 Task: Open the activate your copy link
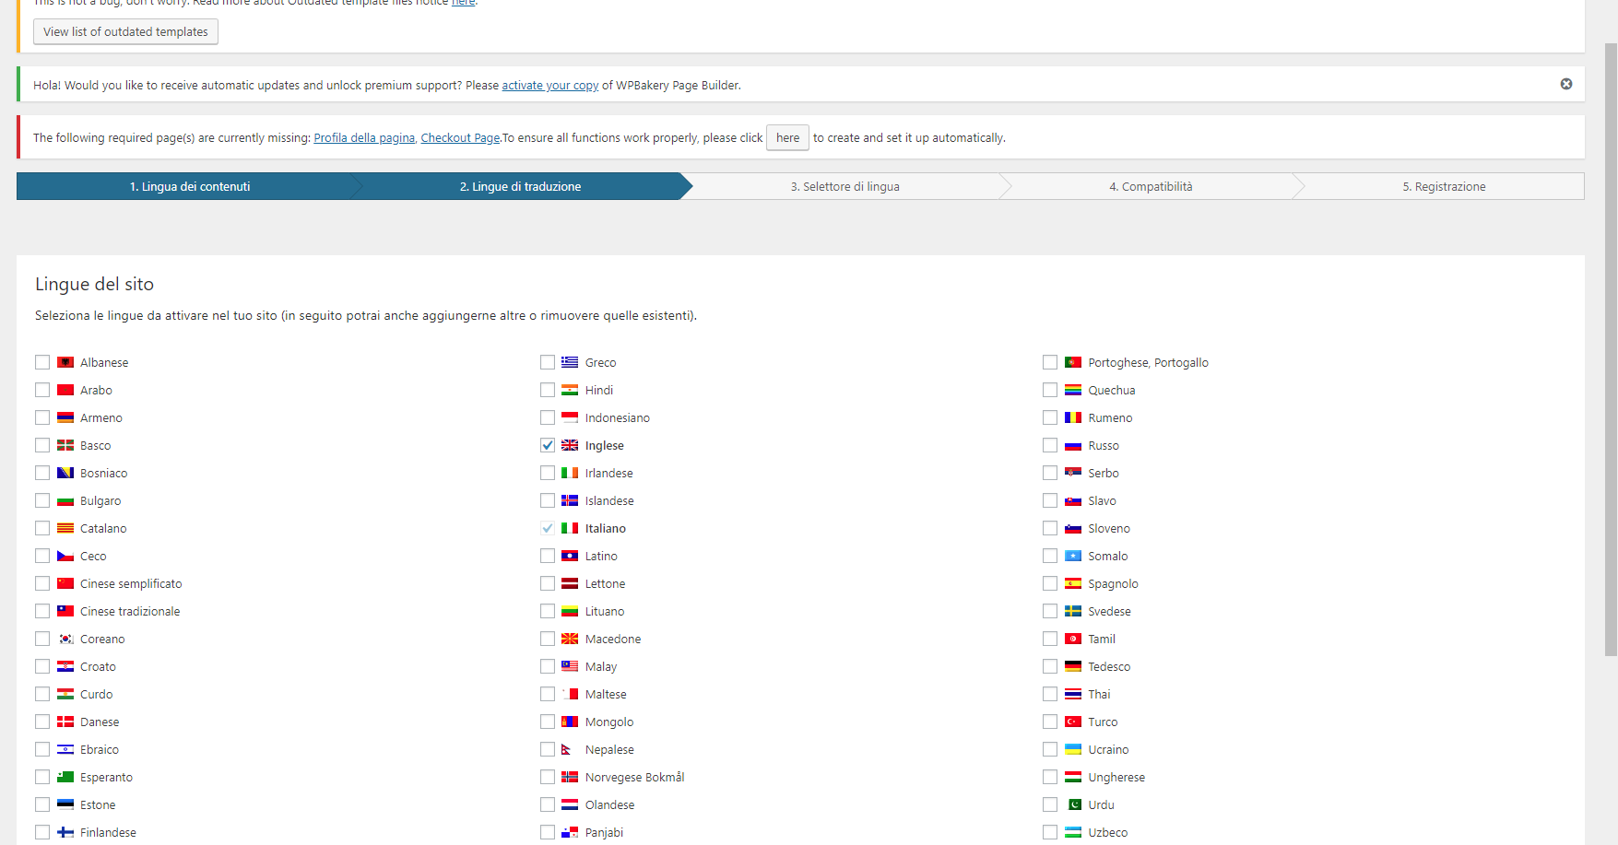tap(549, 85)
